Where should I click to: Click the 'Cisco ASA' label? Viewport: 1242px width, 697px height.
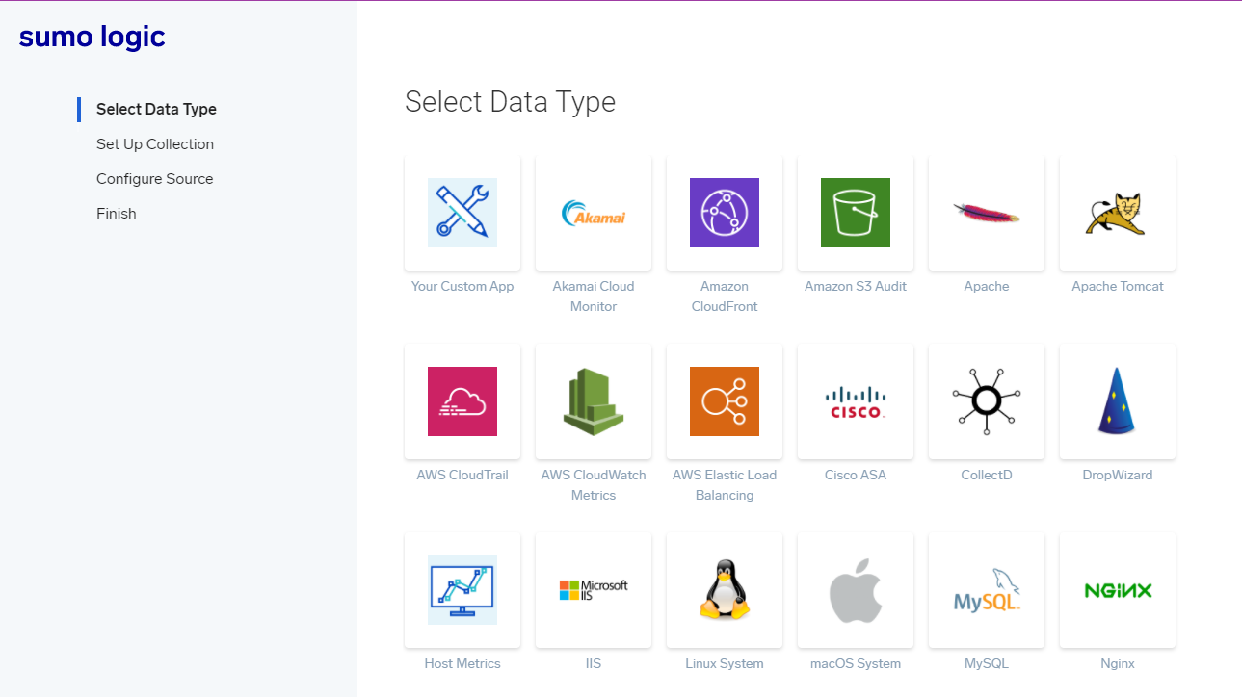click(x=856, y=475)
